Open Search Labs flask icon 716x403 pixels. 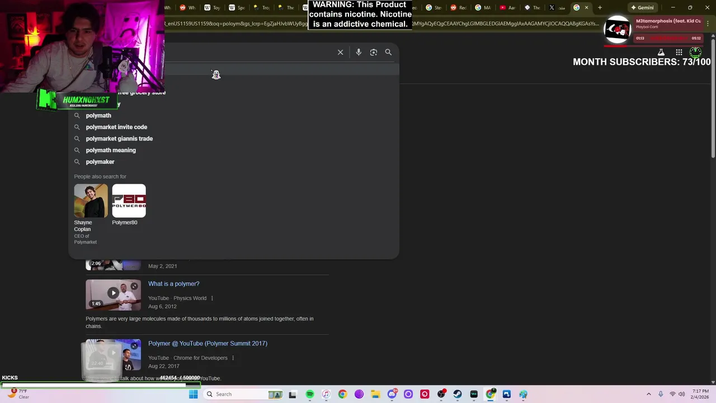click(661, 52)
